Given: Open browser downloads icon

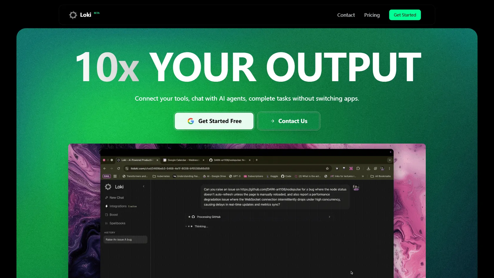Looking at the screenshot, I should pos(368,169).
